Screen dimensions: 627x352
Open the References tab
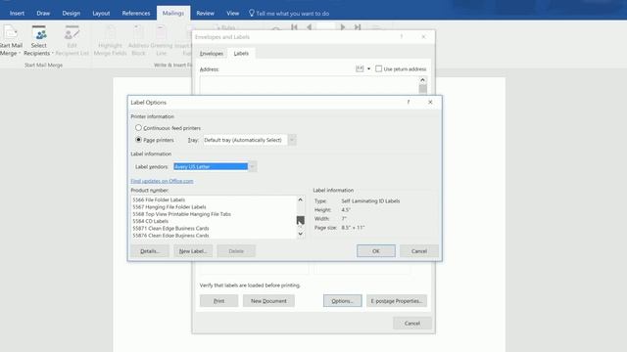(x=136, y=13)
